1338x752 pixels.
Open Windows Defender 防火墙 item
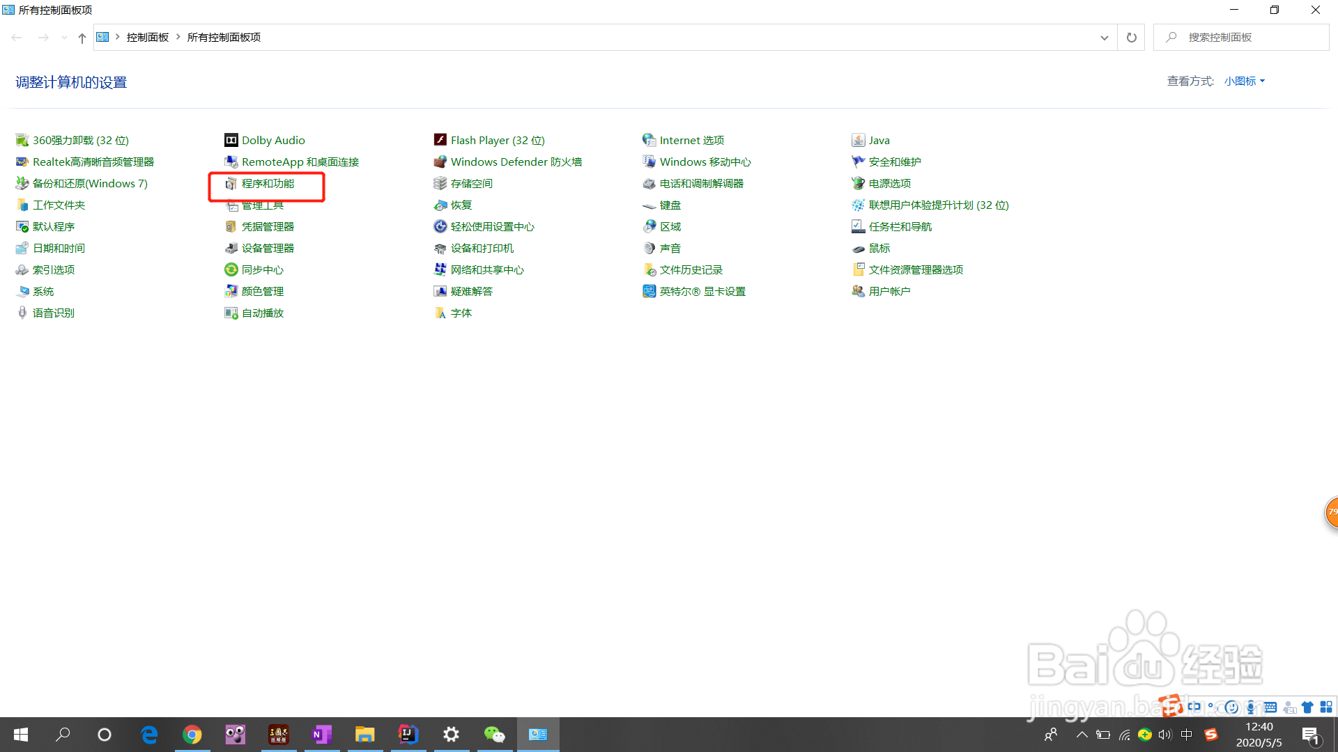516,162
